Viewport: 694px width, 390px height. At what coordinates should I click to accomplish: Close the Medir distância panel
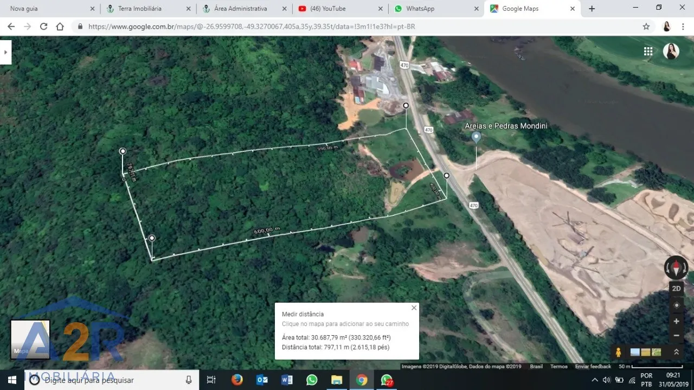tap(414, 308)
